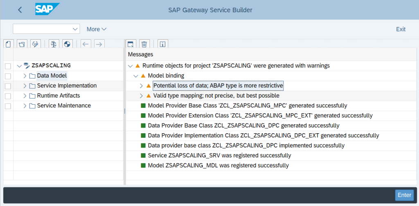Click the warning triangle beside Potential loss of data
Screen dimensions: 419x206
click(x=149, y=86)
